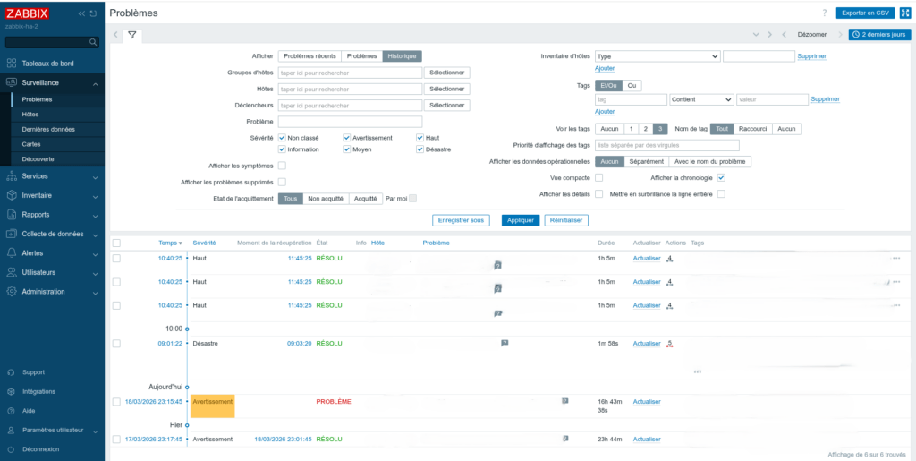Select the Problèmes récents display option
Image resolution: width=916 pixels, height=461 pixels.
pyautogui.click(x=310, y=56)
